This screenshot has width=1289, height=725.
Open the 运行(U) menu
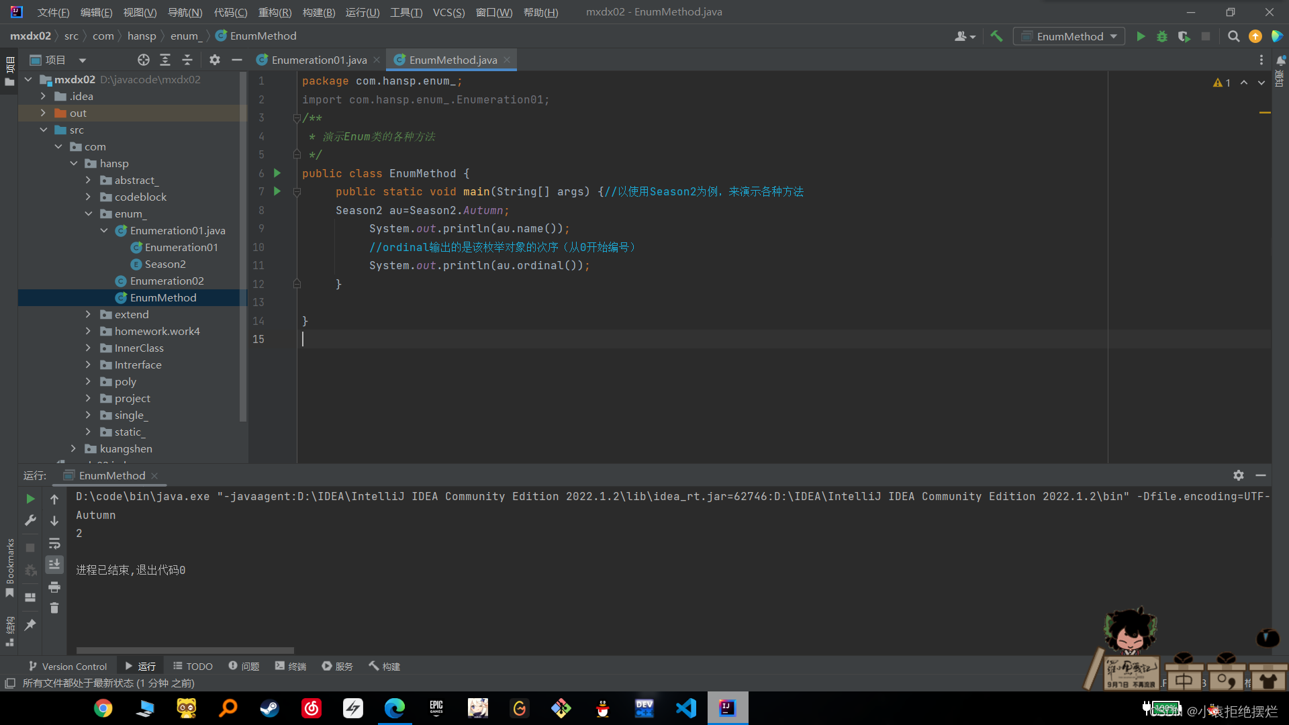[x=362, y=12]
